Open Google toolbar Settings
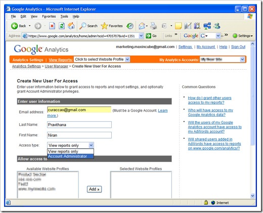263x213 pixels. pyautogui.click(x=243, y=36)
